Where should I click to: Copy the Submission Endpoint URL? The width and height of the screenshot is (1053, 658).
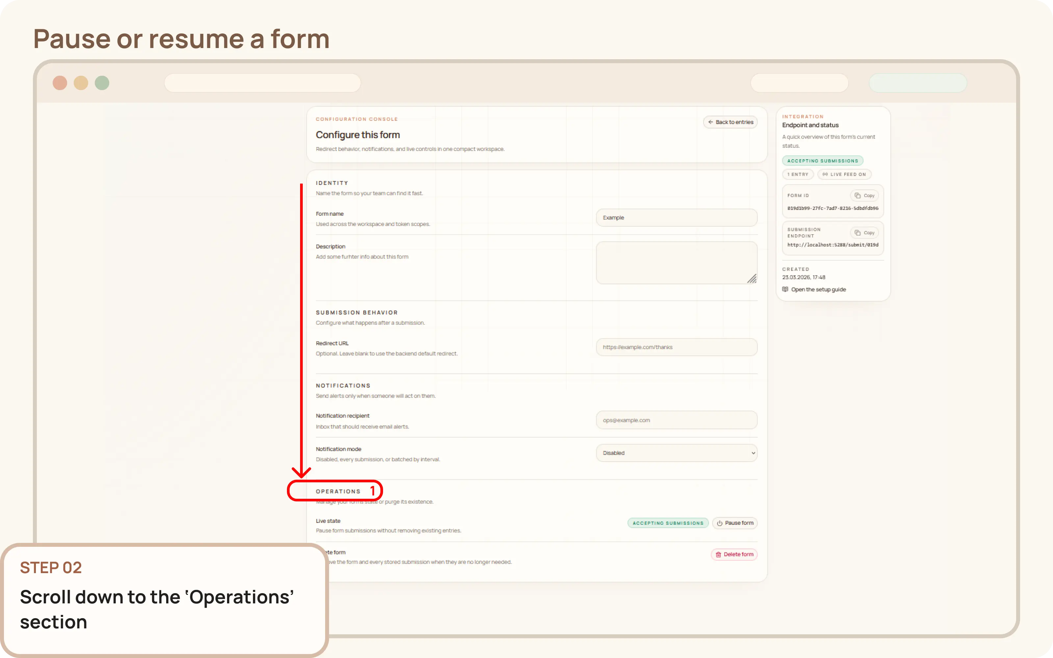click(x=864, y=232)
